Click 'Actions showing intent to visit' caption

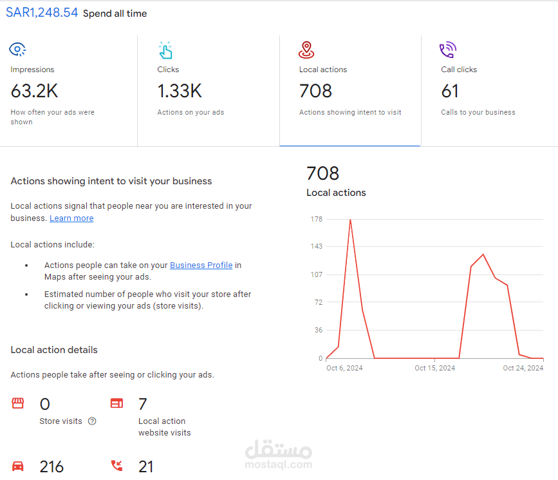tap(350, 112)
